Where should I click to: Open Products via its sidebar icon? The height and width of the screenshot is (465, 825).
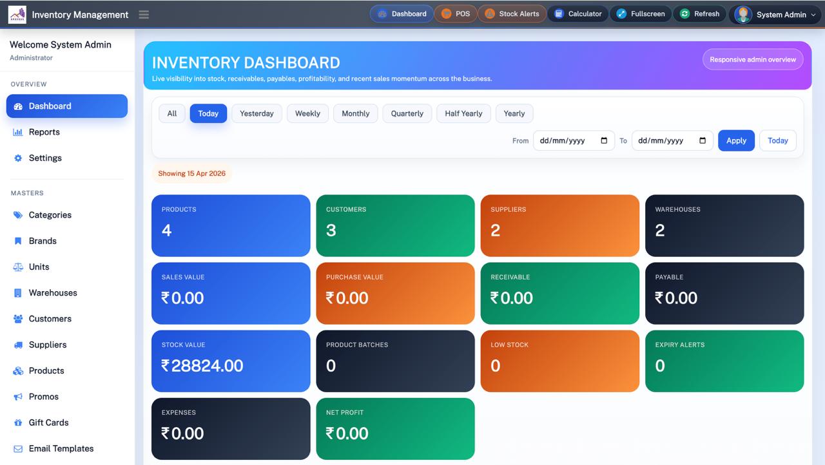[18, 370]
